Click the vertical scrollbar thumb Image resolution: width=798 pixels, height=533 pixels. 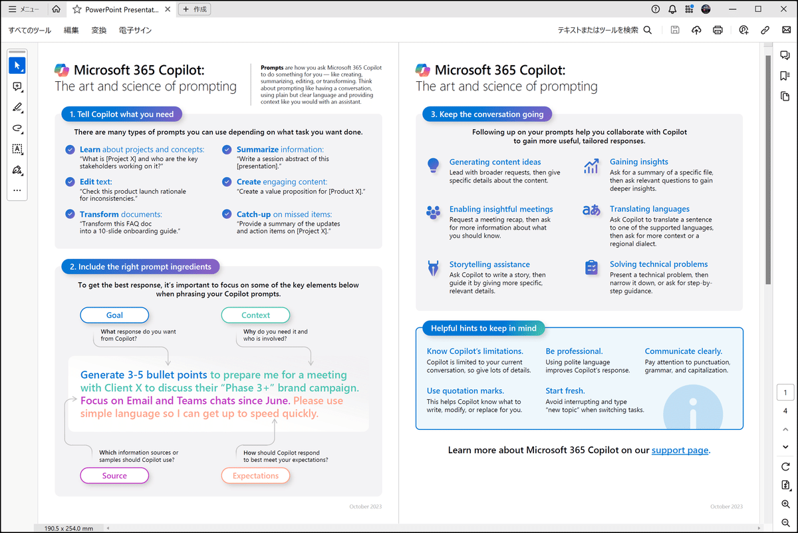click(769, 170)
